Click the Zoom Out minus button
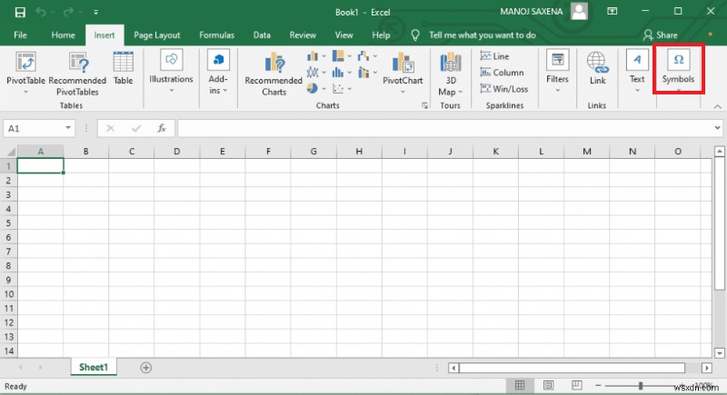The height and width of the screenshot is (395, 727). click(x=598, y=385)
